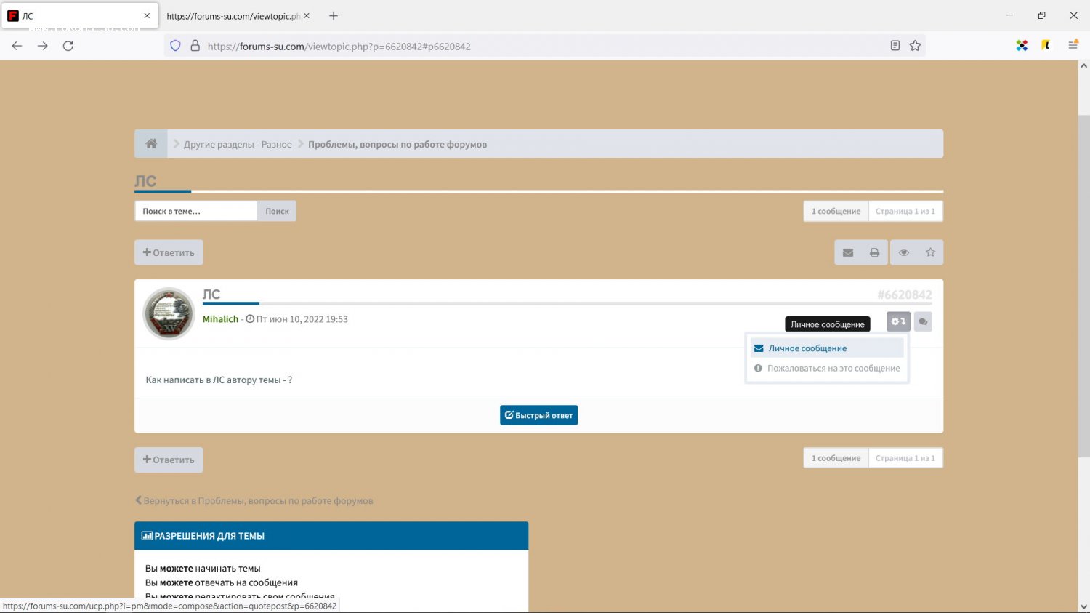Click the shield tracking protection icon
1090x613 pixels.
(x=175, y=46)
